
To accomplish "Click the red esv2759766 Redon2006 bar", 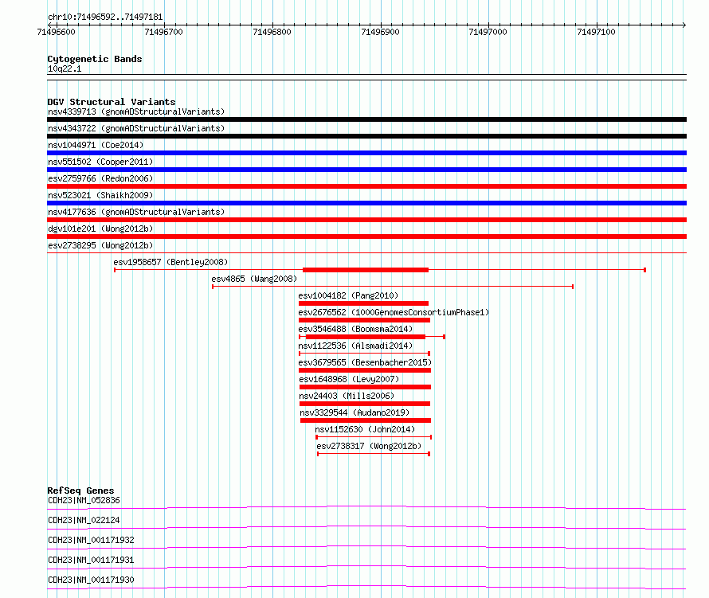I will coord(366,186).
